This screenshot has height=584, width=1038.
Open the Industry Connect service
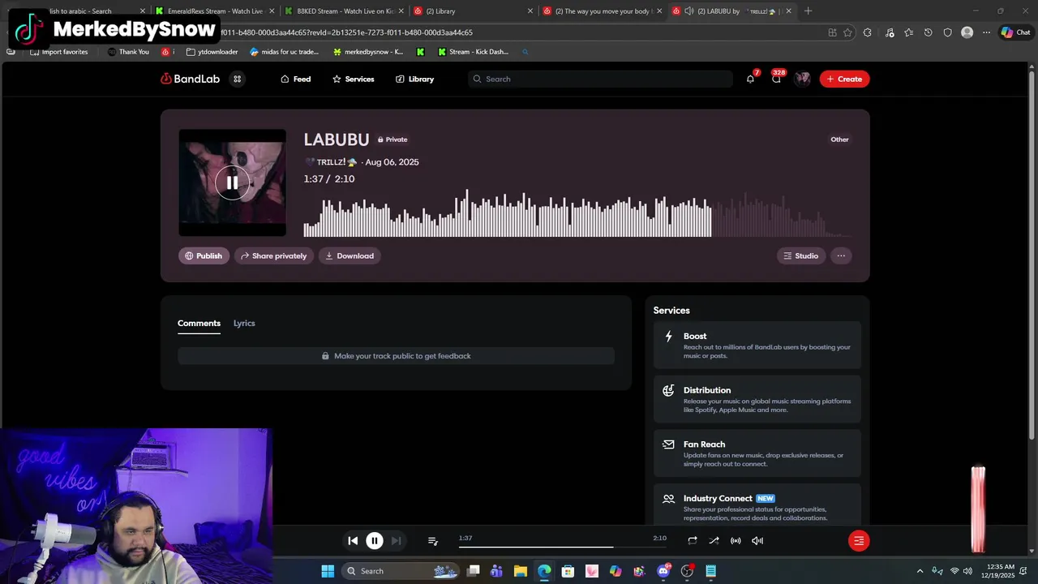757,505
